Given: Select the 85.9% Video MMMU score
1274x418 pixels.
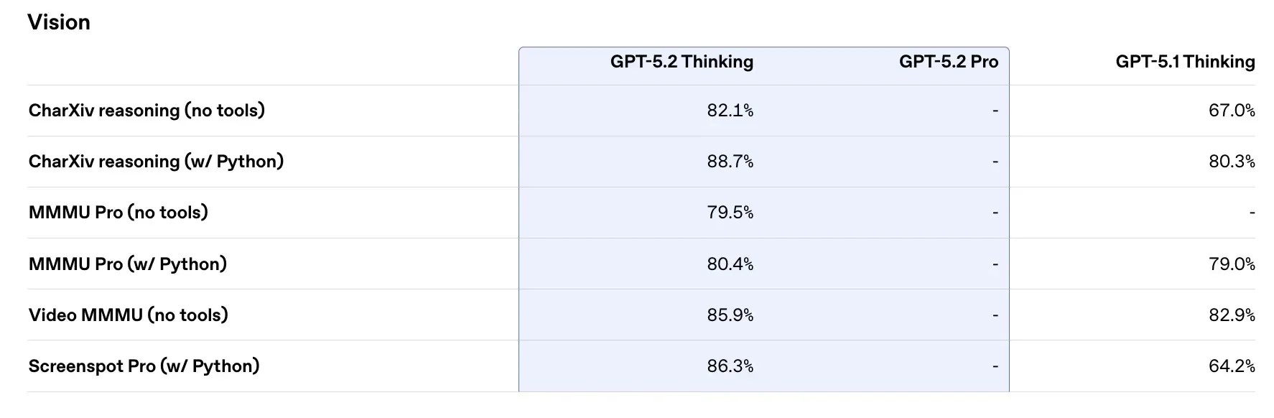Looking at the screenshot, I should [730, 315].
